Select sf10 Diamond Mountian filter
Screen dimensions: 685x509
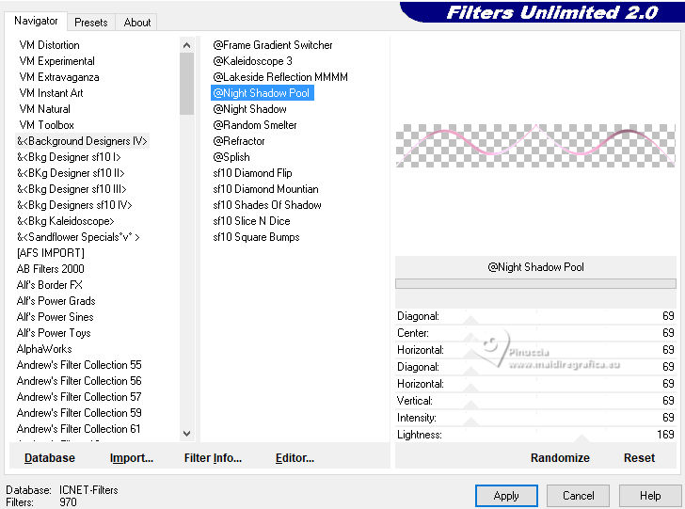tap(265, 189)
